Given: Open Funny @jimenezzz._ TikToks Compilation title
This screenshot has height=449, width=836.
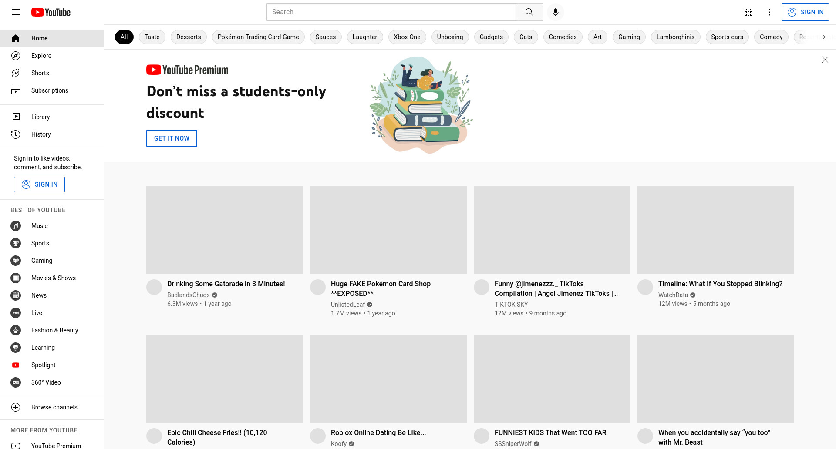Looking at the screenshot, I should [556, 288].
